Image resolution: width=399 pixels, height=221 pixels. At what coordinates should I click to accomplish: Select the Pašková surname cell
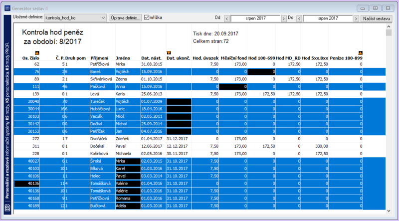pyautogui.click(x=102, y=87)
